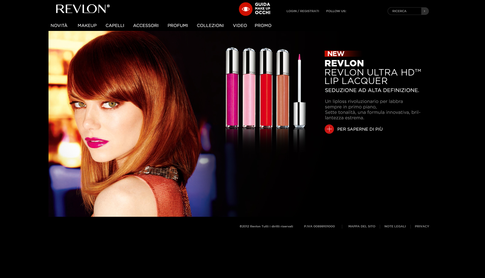The width and height of the screenshot is (485, 278).
Task: Open the Novità menu
Action: click(59, 25)
